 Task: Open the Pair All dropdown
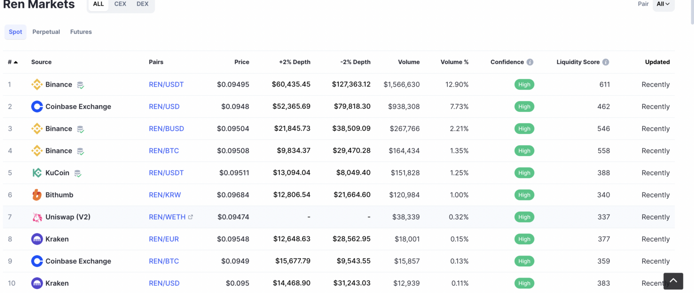click(x=663, y=4)
